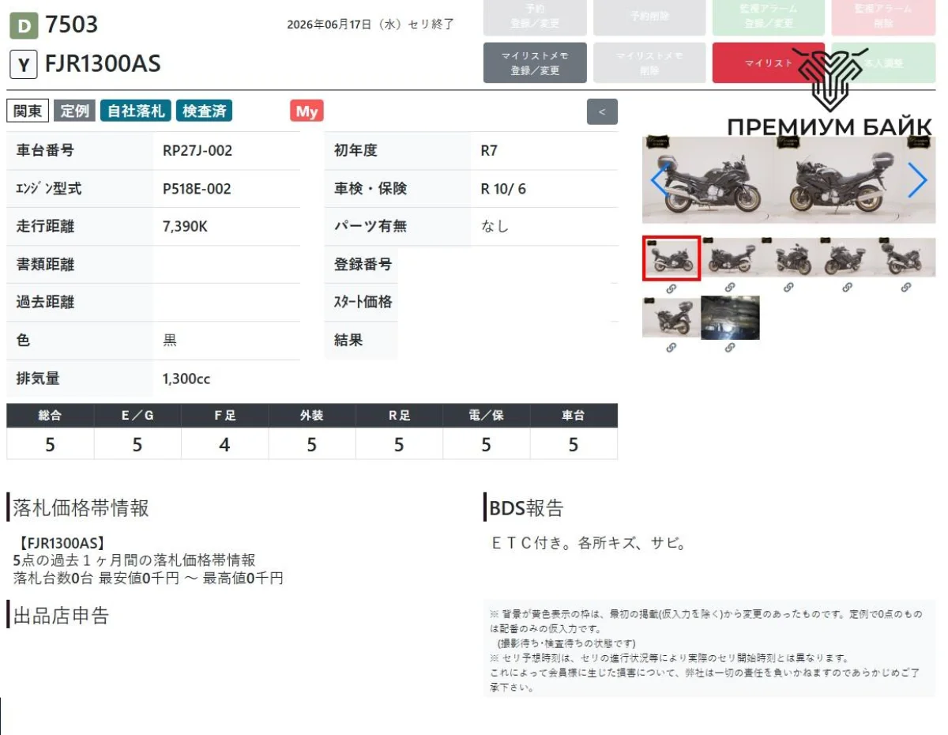Click the red My tag
Viewport: 948px width, 735px height.
[x=307, y=111]
